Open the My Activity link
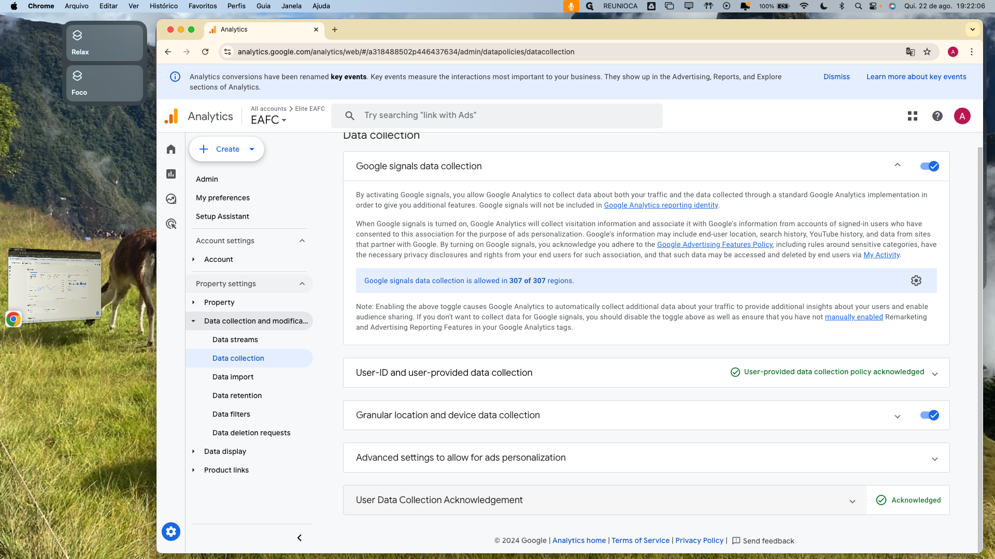Screen dimensions: 995x559 882,255
